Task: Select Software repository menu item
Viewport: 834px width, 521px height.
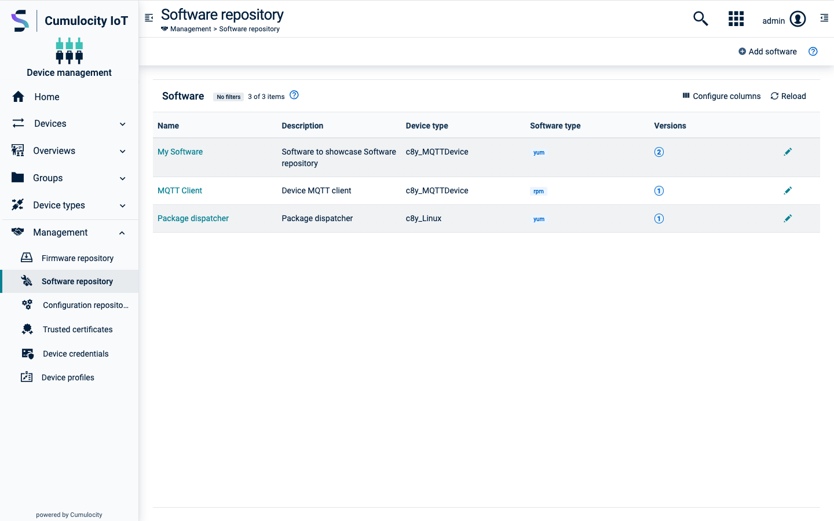Action: 69,281
